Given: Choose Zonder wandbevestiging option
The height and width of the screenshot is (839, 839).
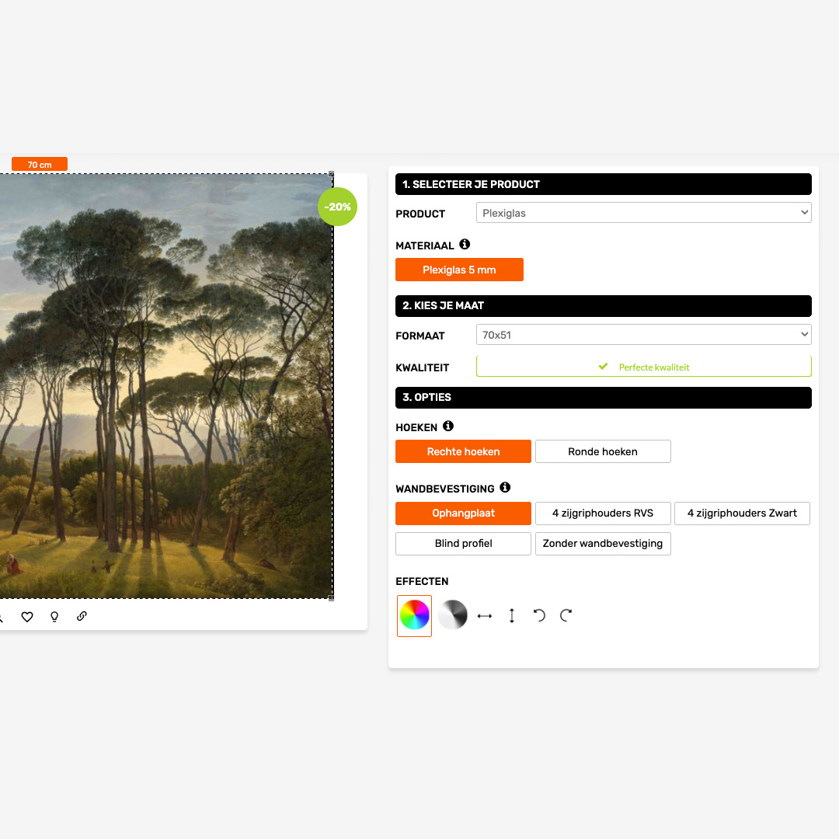Looking at the screenshot, I should tap(603, 544).
